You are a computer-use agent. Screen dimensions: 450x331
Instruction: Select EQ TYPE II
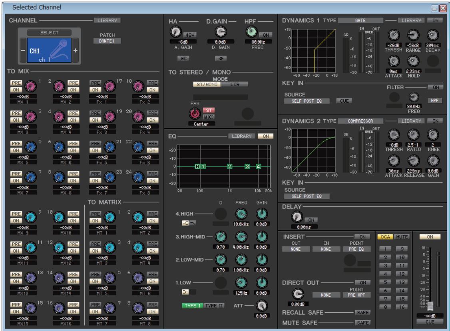(x=214, y=305)
